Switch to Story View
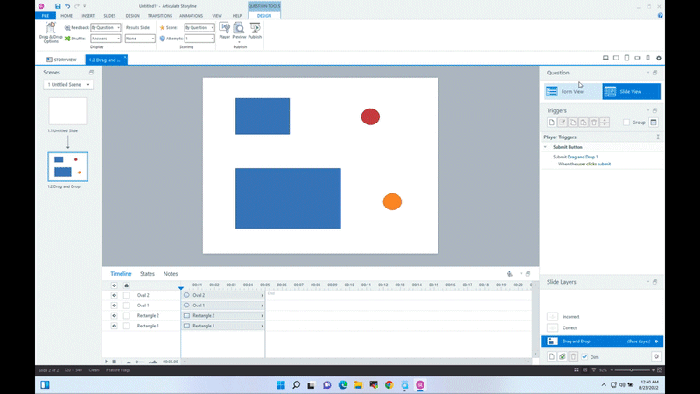The image size is (700, 394). [62, 60]
